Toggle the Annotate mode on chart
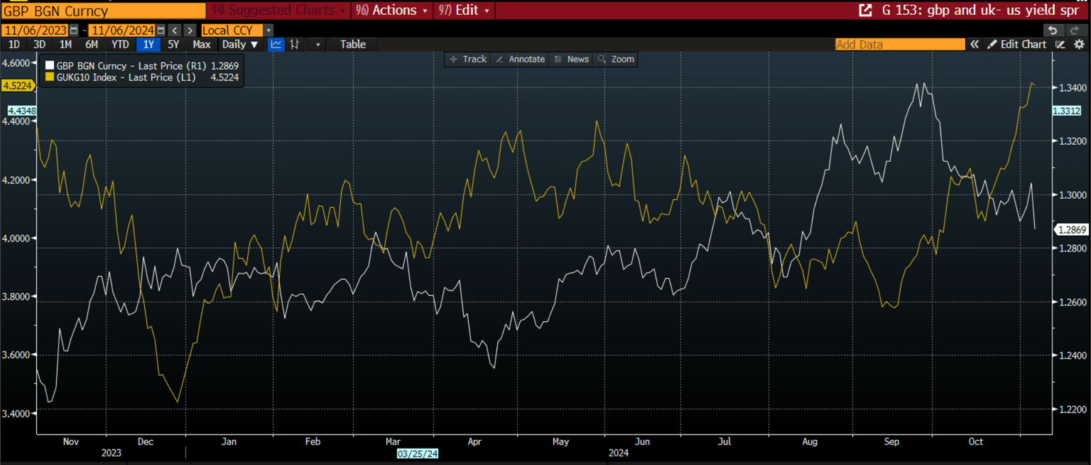 520,59
